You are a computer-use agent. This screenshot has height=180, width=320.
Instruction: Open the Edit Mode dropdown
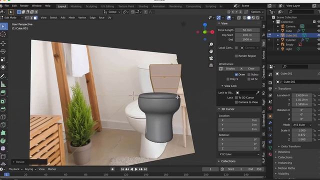pyautogui.click(x=11, y=18)
